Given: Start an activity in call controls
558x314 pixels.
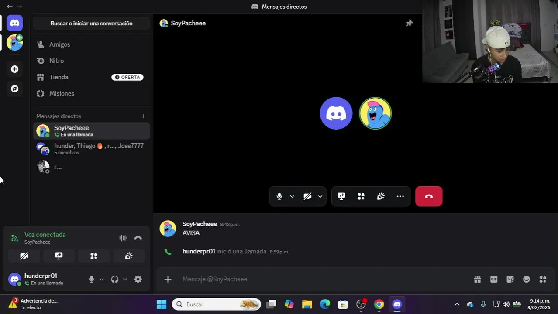Looking at the screenshot, I should coord(361,196).
